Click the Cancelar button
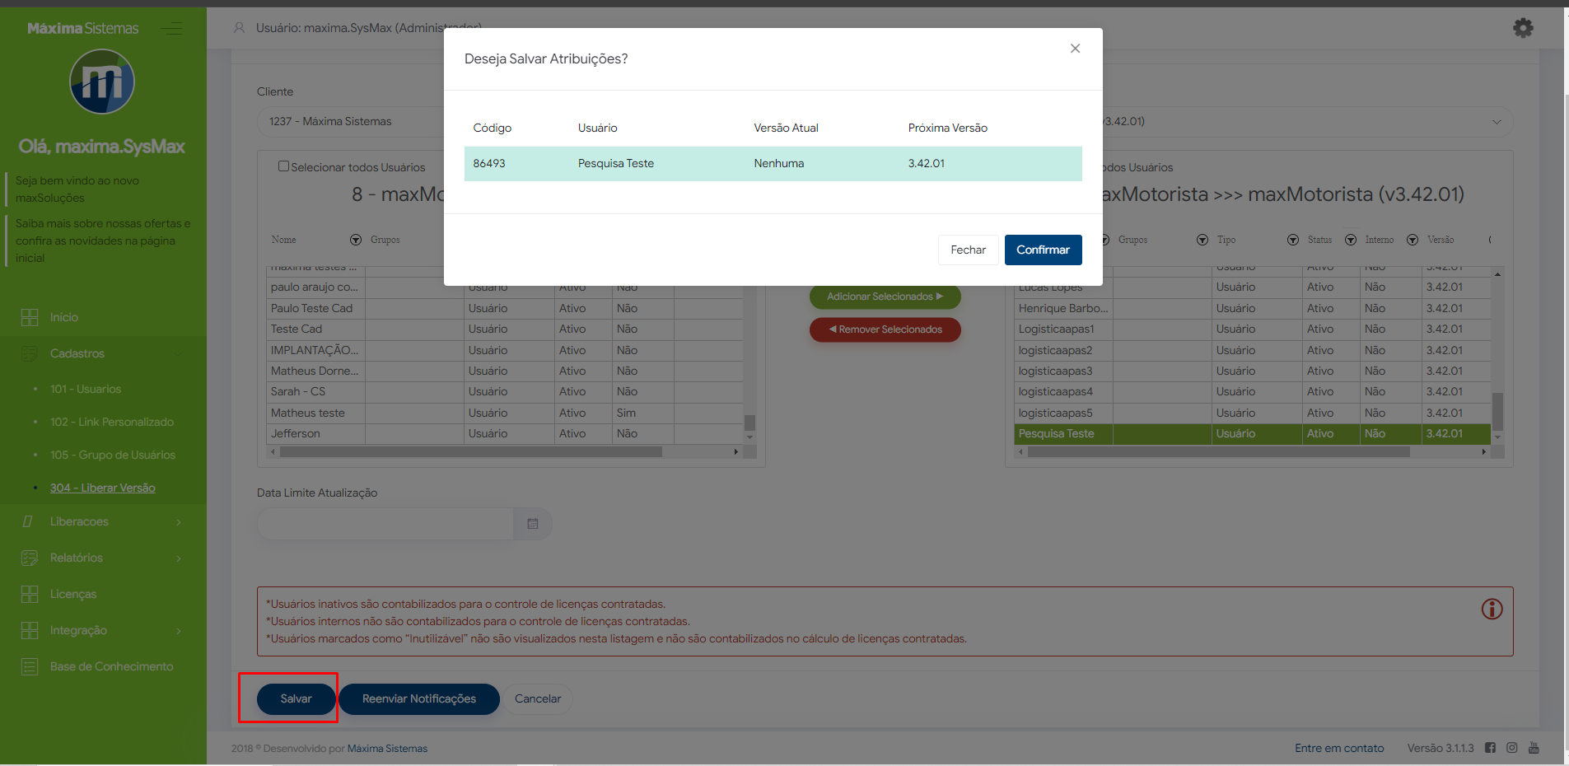Image resolution: width=1569 pixels, height=766 pixels. (x=538, y=698)
